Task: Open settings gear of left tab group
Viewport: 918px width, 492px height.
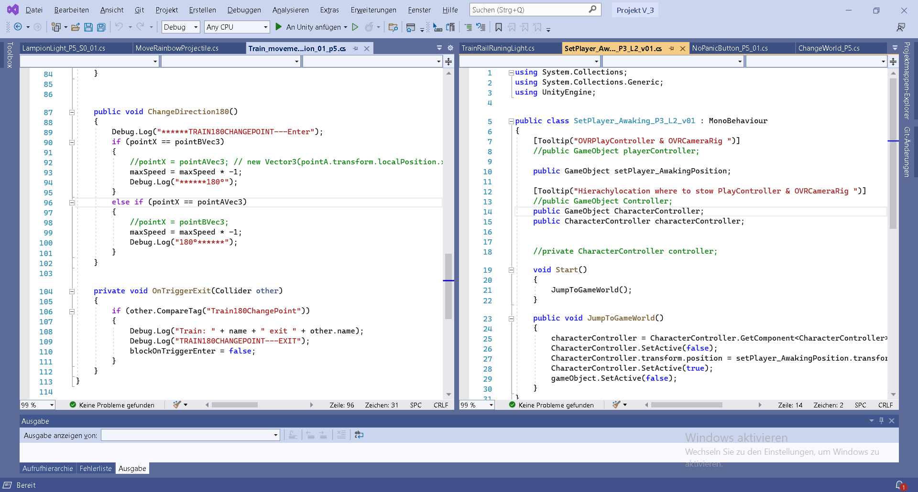Action: coord(450,48)
